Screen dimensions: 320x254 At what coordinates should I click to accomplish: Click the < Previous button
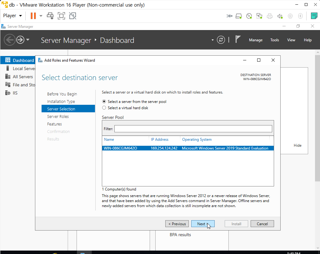point(177,224)
